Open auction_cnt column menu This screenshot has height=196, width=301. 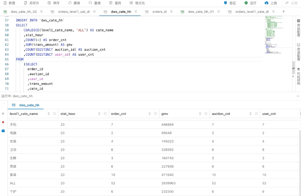pyautogui.click(x=256, y=114)
